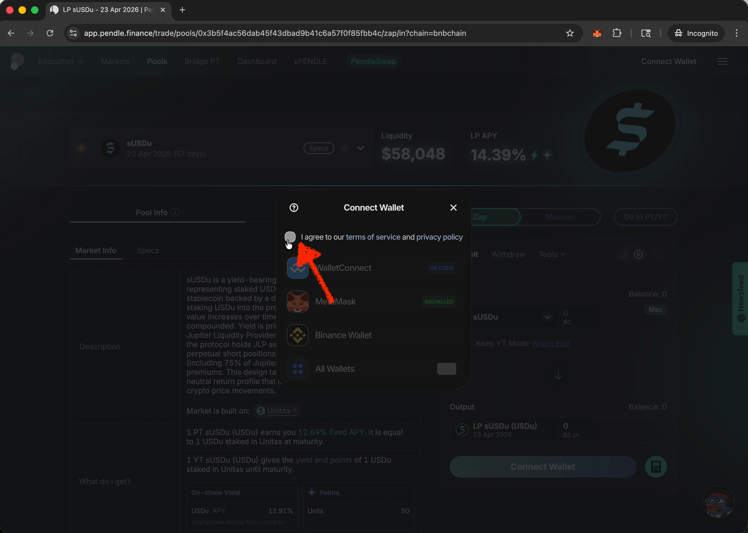The image size is (748, 533).
Task: Open the privacy policy link
Action: [439, 237]
